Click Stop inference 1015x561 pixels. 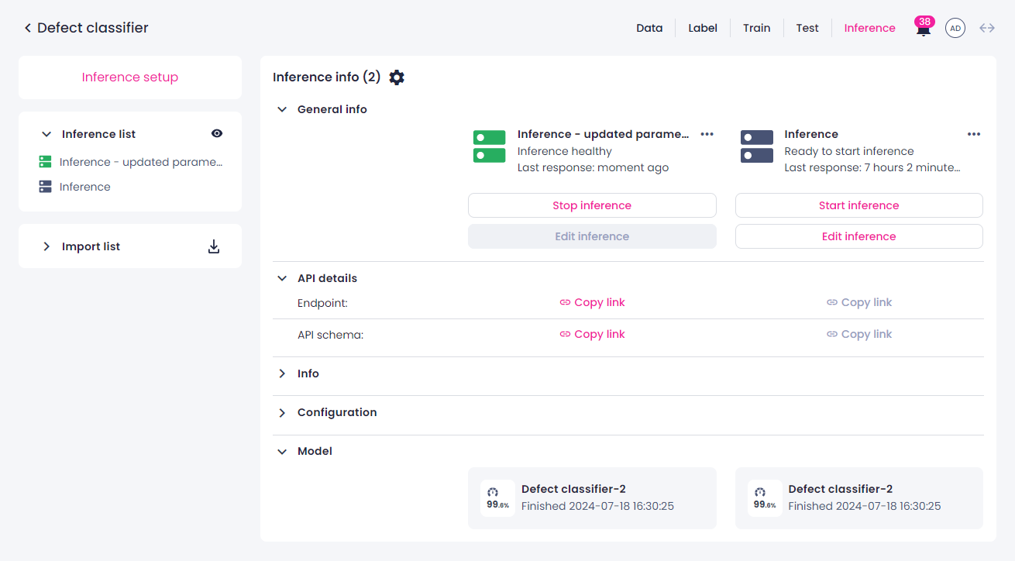(592, 205)
